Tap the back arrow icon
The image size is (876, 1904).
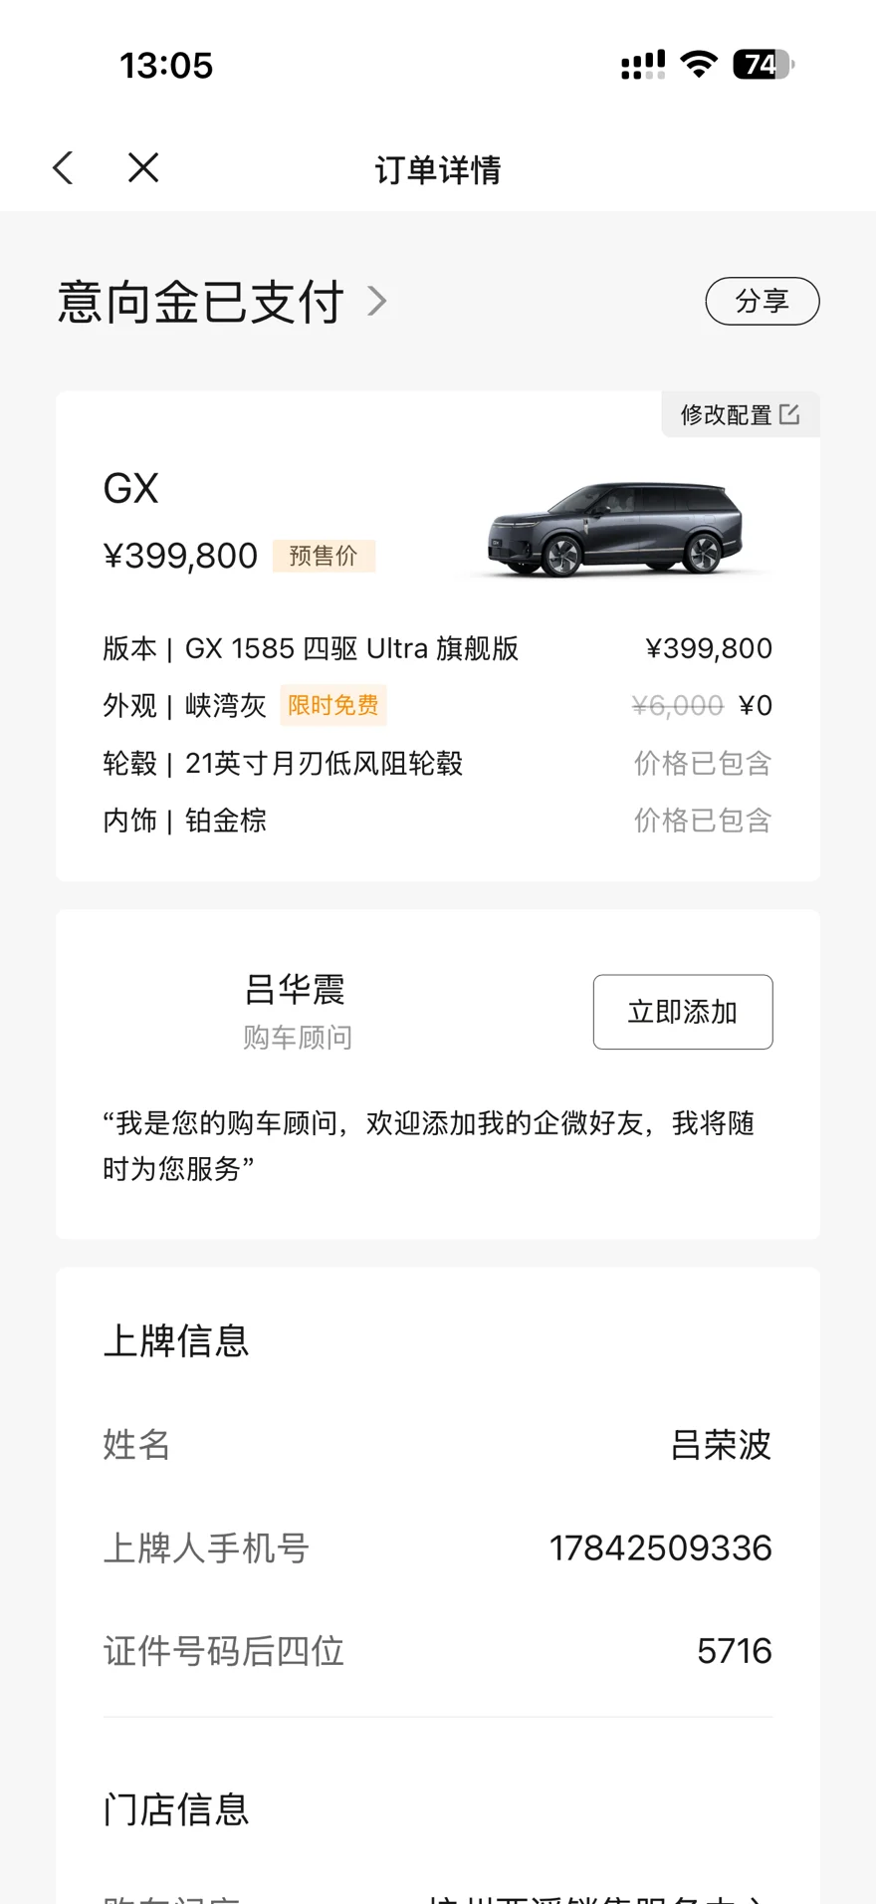click(x=64, y=168)
